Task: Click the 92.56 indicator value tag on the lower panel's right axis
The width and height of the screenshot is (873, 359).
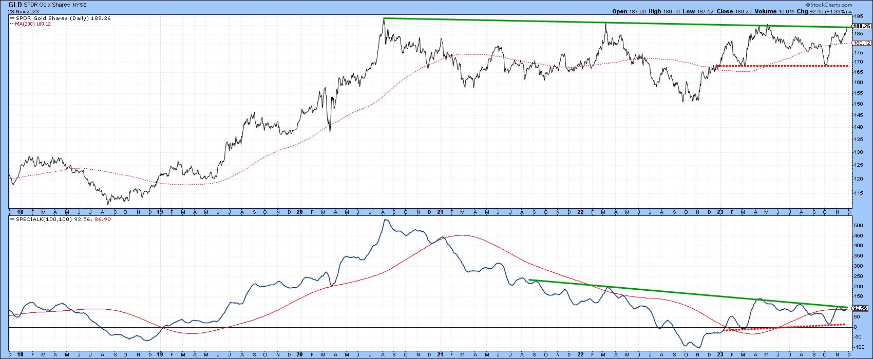Action: [x=859, y=308]
